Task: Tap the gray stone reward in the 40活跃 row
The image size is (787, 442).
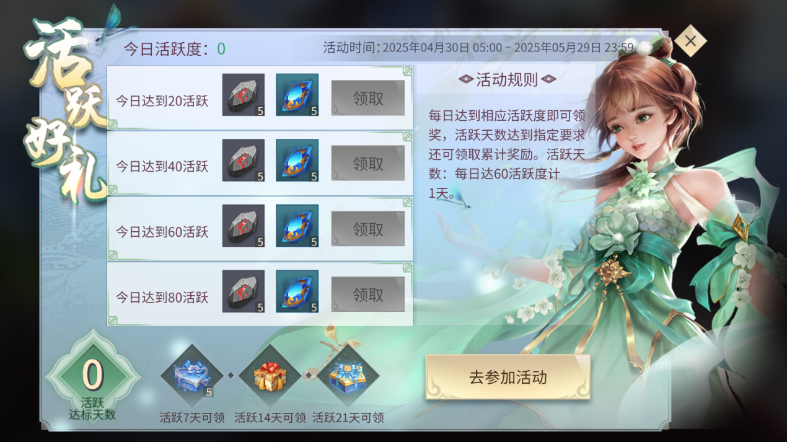Action: tap(244, 160)
